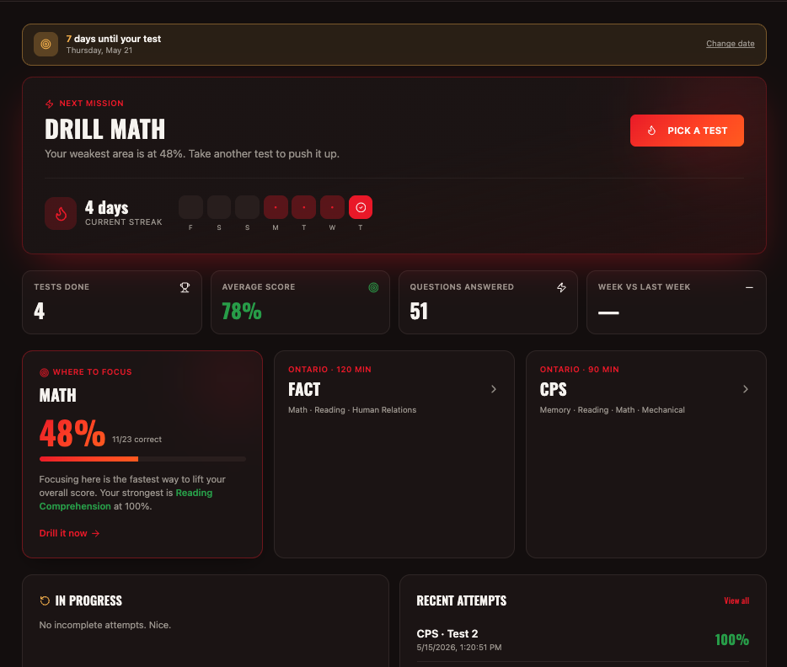The image size is (787, 667).
Task: Click the No incomplete attempts message
Action: coord(104,626)
